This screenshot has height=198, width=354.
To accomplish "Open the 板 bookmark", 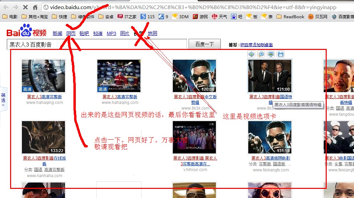I will pyautogui.click(x=252, y=17).
